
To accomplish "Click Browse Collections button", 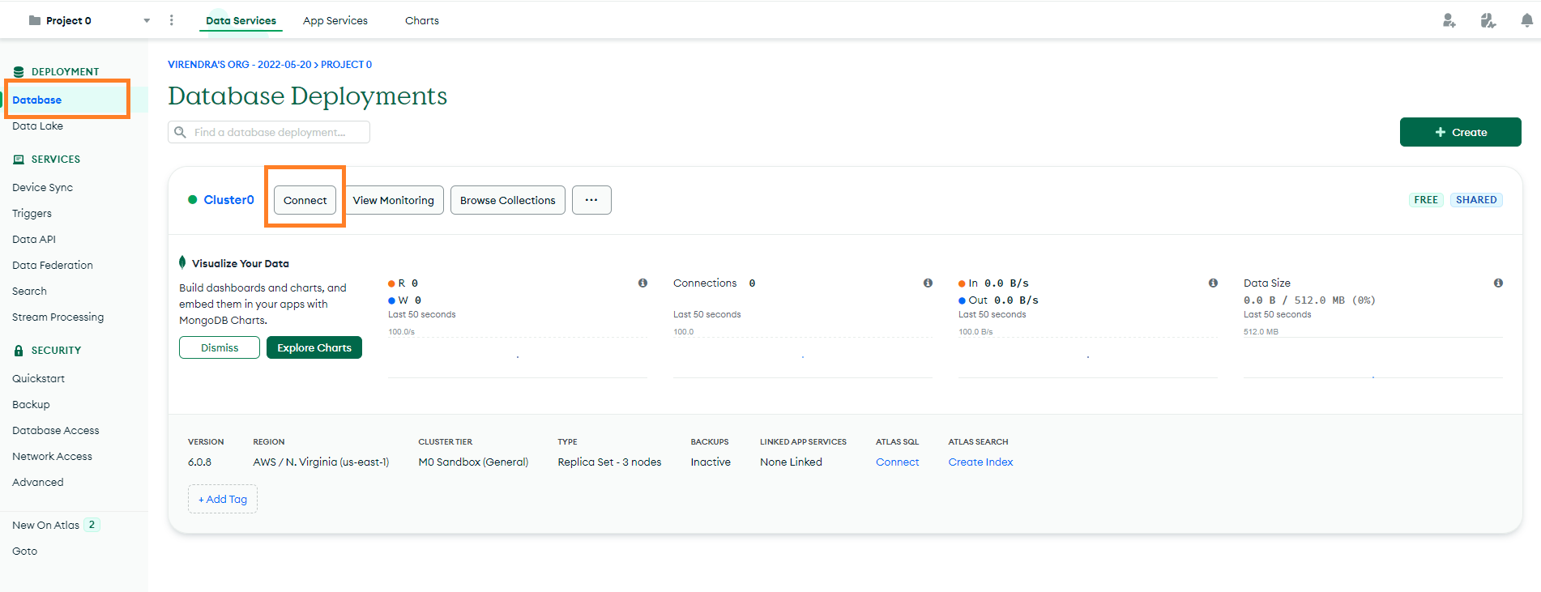I will 507,200.
